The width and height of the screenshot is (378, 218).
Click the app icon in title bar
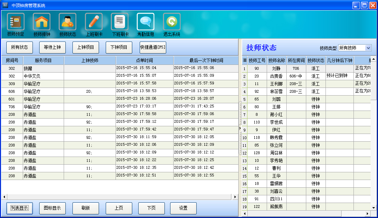[x=5, y=5]
